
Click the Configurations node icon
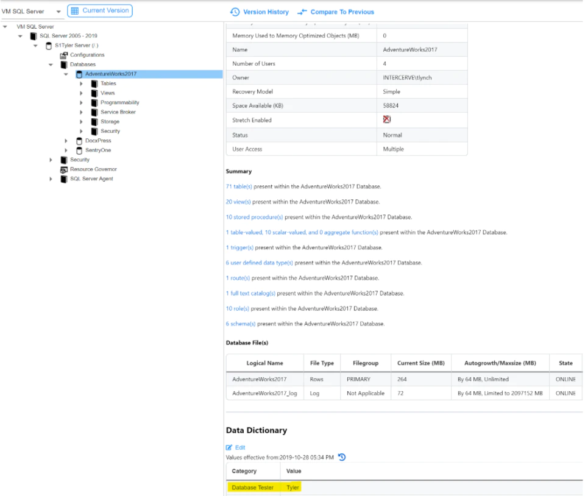[64, 55]
